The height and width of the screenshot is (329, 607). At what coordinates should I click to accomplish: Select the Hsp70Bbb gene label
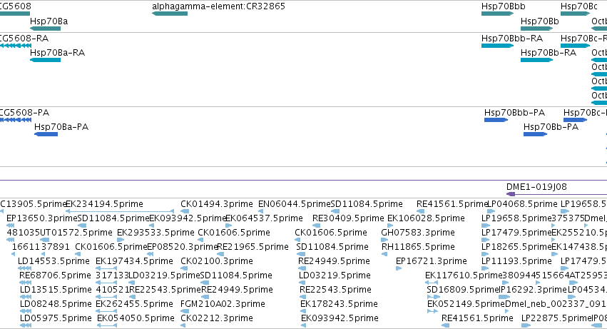tap(504, 6)
